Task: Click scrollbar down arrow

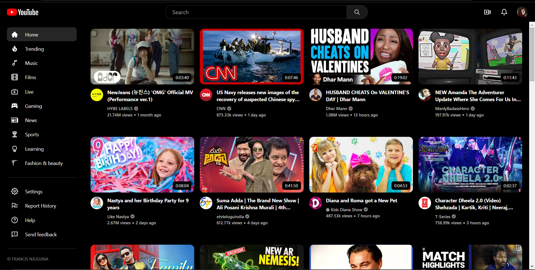Action: (532, 267)
